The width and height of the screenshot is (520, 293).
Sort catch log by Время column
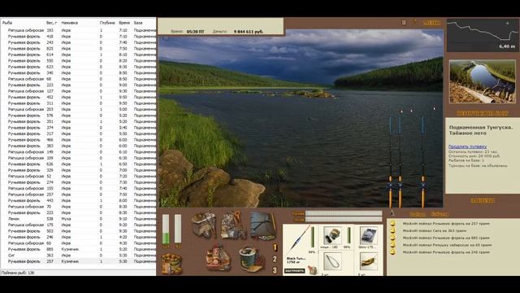click(124, 23)
